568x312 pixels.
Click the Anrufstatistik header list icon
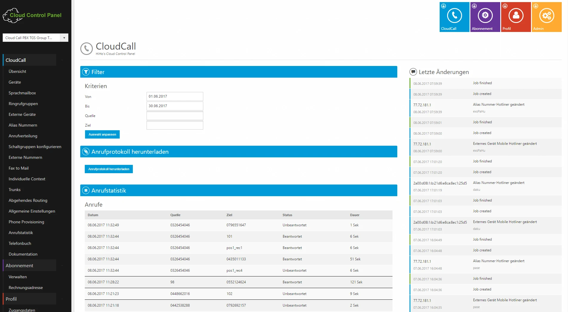point(86,190)
